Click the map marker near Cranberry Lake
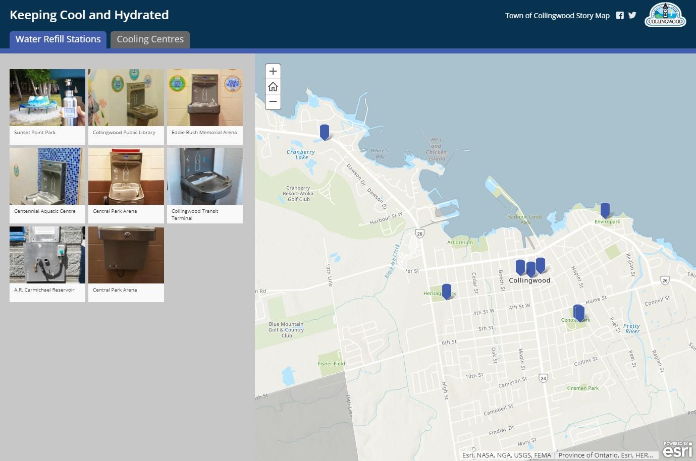This screenshot has width=696, height=461. coord(325,132)
